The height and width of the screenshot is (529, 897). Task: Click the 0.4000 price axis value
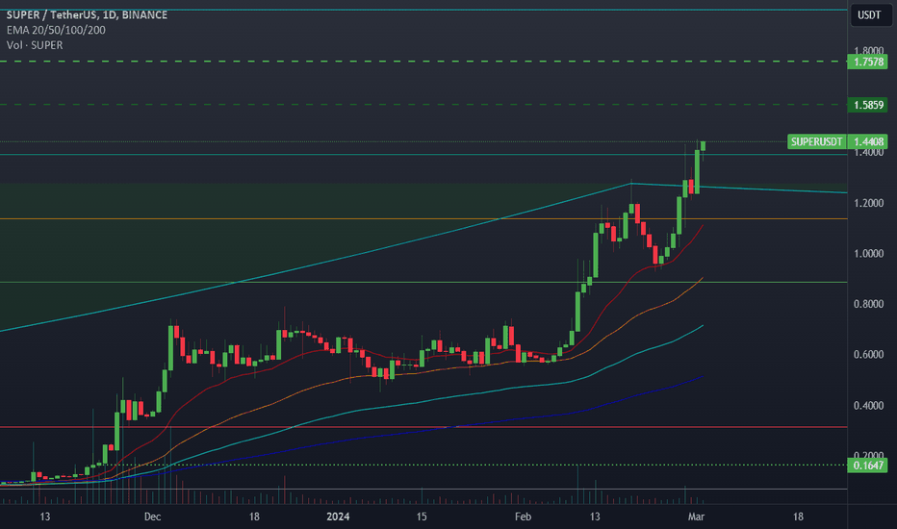[868, 406]
